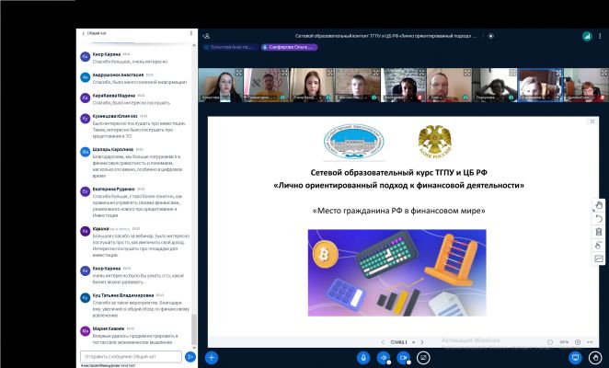Fullscreen the fifth webcam with headphones user

pyautogui.click(x=421, y=73)
